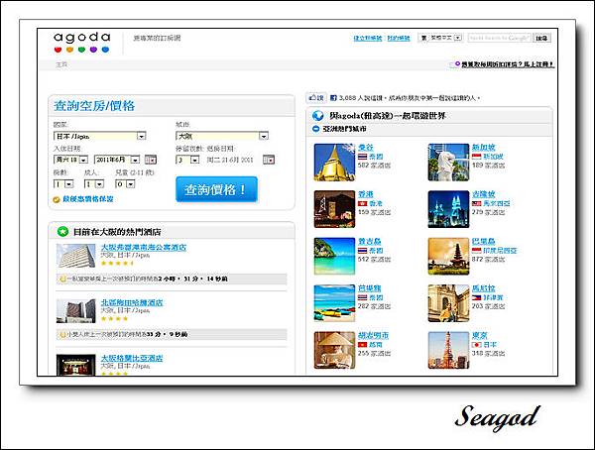Screen dimensions: 595x450
Task: Click the search button beside Google search box
Action: 541,38
